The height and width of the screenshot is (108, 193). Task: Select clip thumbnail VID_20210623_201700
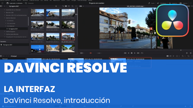(68, 12)
